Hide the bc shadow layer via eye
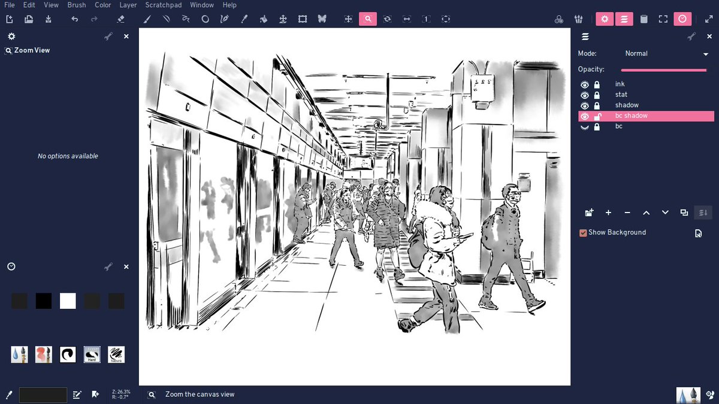This screenshot has width=719, height=404. point(585,116)
